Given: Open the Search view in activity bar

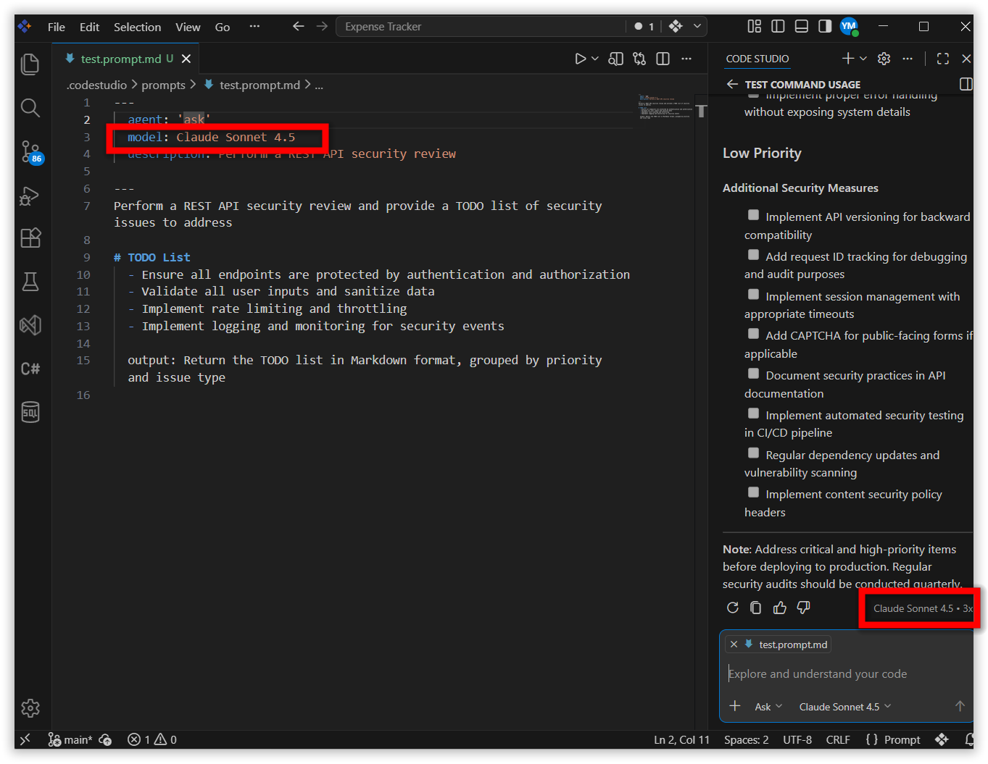Looking at the screenshot, I should click(x=30, y=108).
